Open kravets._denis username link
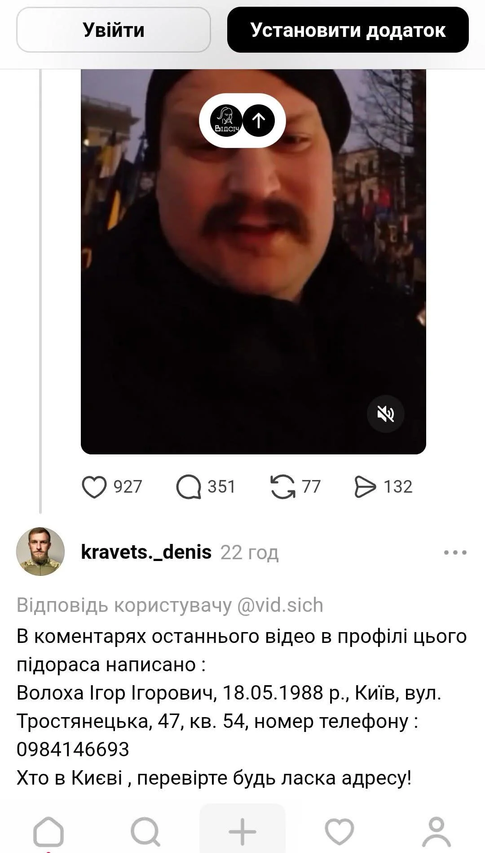This screenshot has height=853, width=485. point(146,552)
